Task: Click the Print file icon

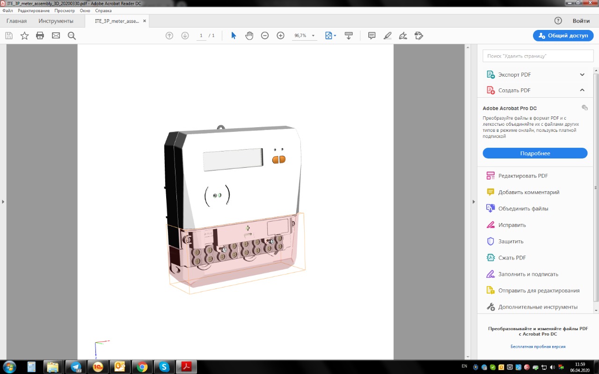Action: pos(40,36)
